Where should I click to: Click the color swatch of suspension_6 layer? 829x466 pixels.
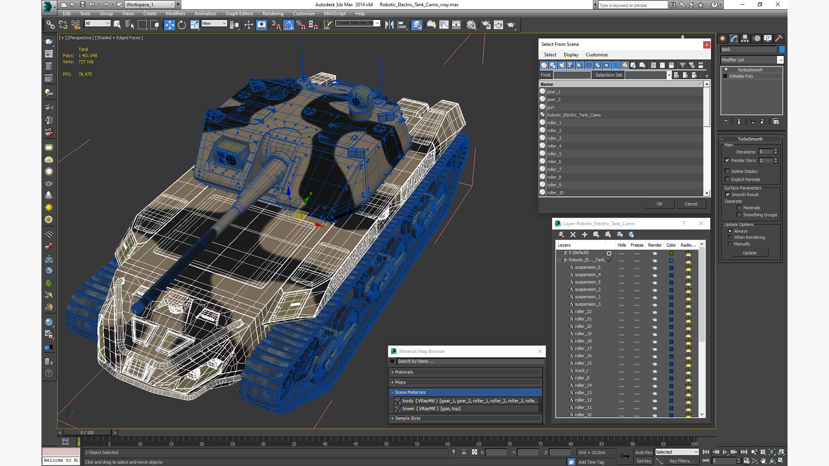point(671,268)
